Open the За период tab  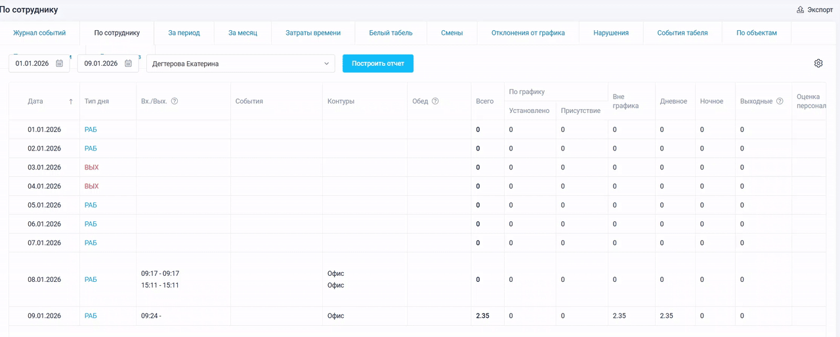click(x=184, y=33)
